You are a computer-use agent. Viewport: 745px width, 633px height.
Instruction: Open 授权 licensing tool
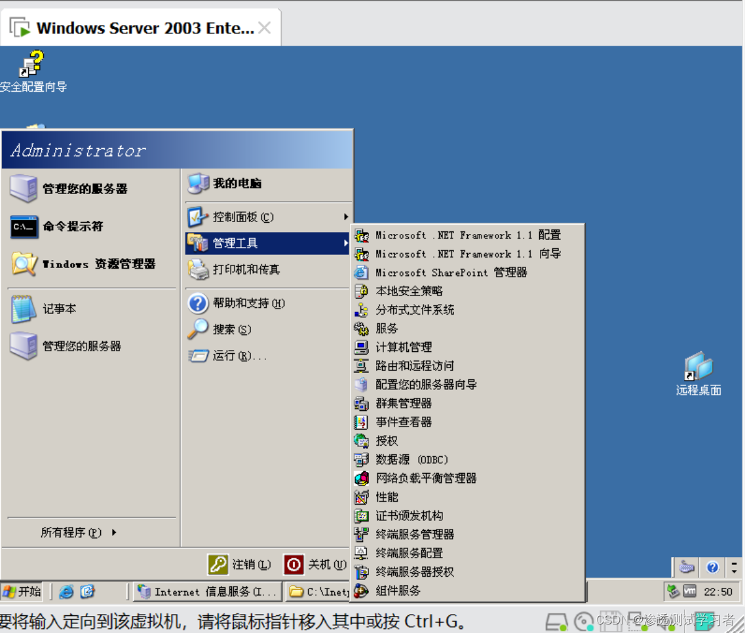(468, 440)
